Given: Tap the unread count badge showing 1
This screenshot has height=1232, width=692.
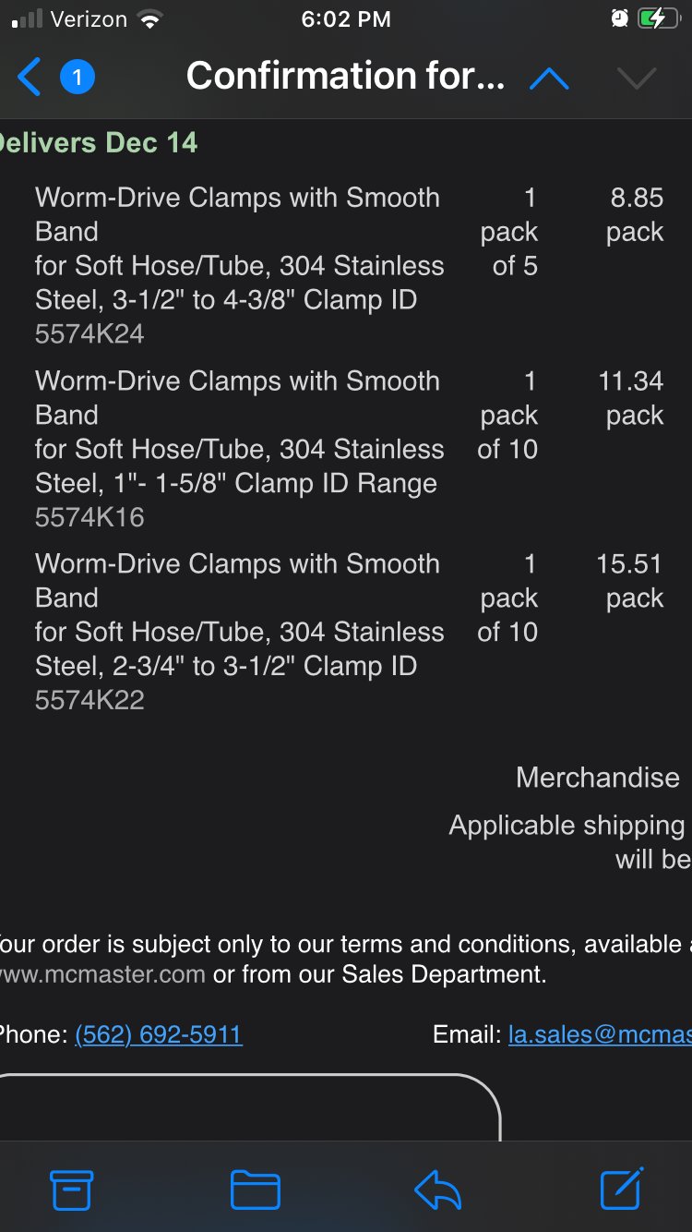Looking at the screenshot, I should tap(78, 77).
